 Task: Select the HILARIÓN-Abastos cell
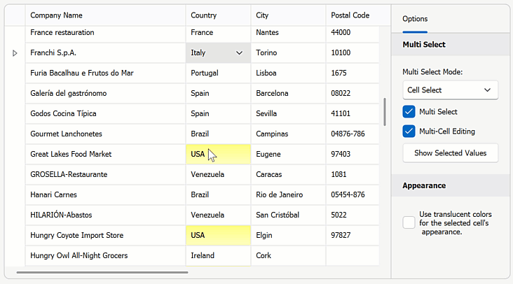[105, 215]
